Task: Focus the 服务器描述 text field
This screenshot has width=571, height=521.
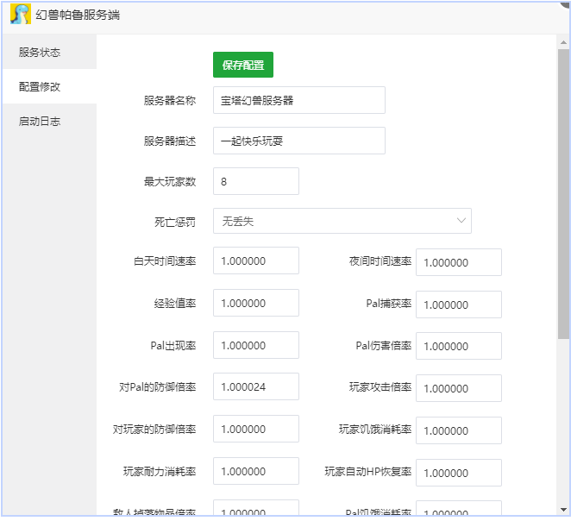Action: [299, 141]
